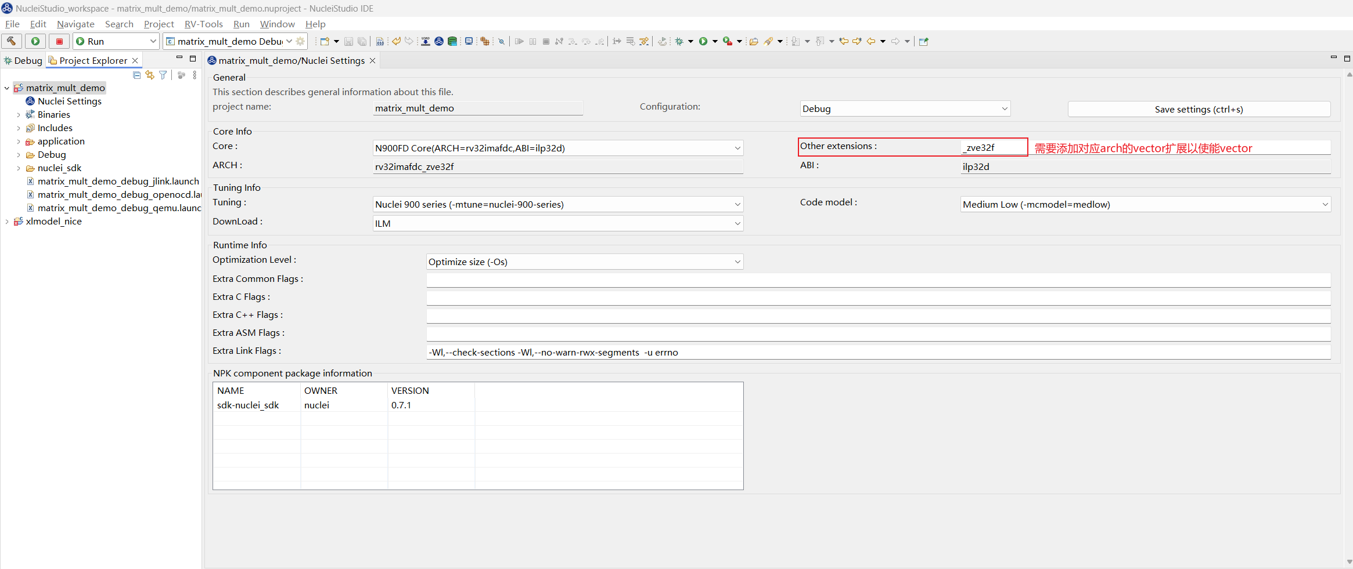Select matrix_mult_demo_debug_qemu.launch file
Viewport: 1353px width, 569px height.
[119, 208]
